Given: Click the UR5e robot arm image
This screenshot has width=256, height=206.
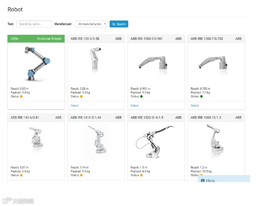Looking at the screenshot, I should click(37, 64).
